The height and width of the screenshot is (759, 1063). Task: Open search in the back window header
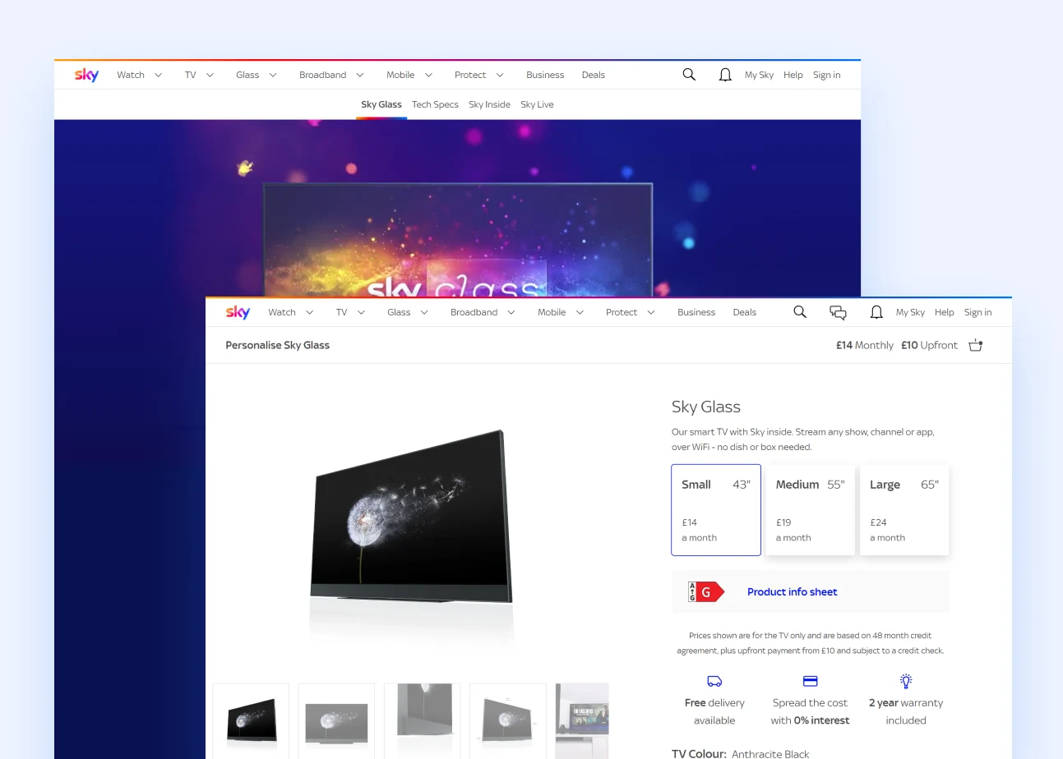point(689,75)
